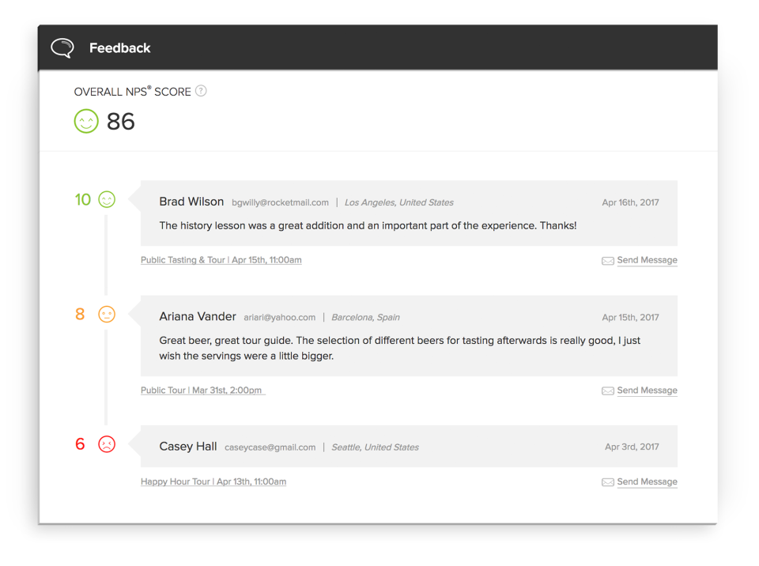Viewport: 759px width, 566px height.
Task: Open Public Tour Mar 31st booking link
Action: click(202, 391)
